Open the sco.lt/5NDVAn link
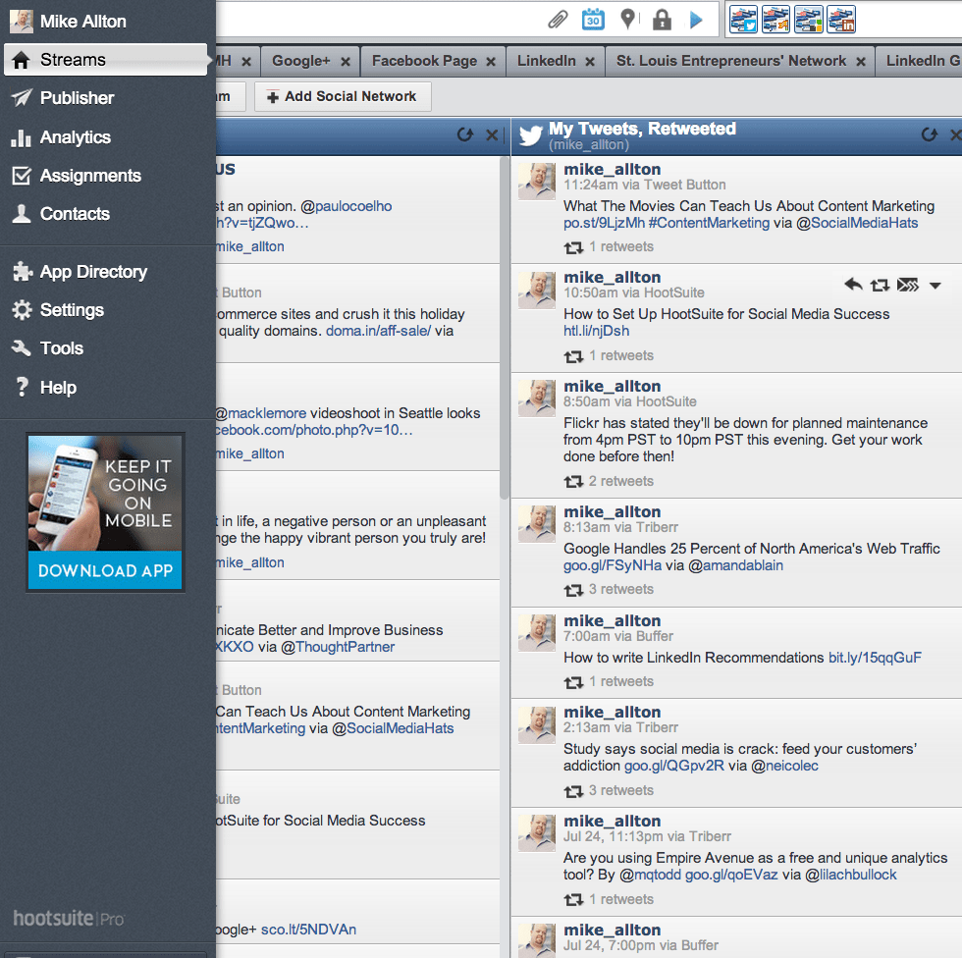 [x=308, y=930]
